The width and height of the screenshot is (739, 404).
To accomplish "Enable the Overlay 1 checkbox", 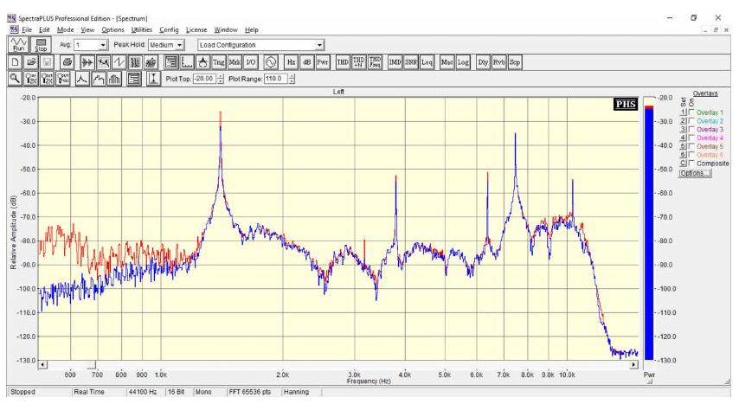I will tap(691, 112).
